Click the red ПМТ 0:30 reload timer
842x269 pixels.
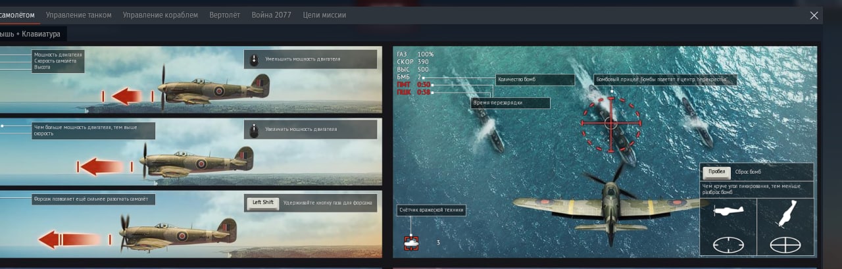(x=413, y=85)
